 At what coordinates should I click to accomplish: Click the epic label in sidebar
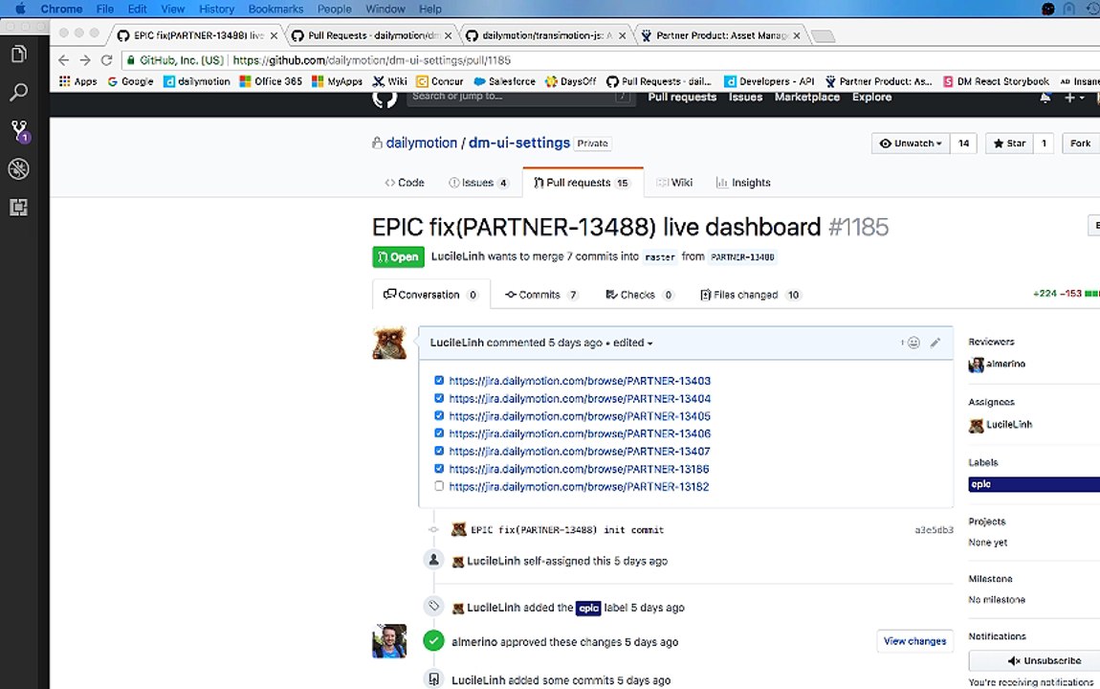coord(1034,484)
